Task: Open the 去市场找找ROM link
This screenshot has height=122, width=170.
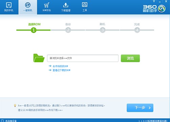Action: pos(60,66)
